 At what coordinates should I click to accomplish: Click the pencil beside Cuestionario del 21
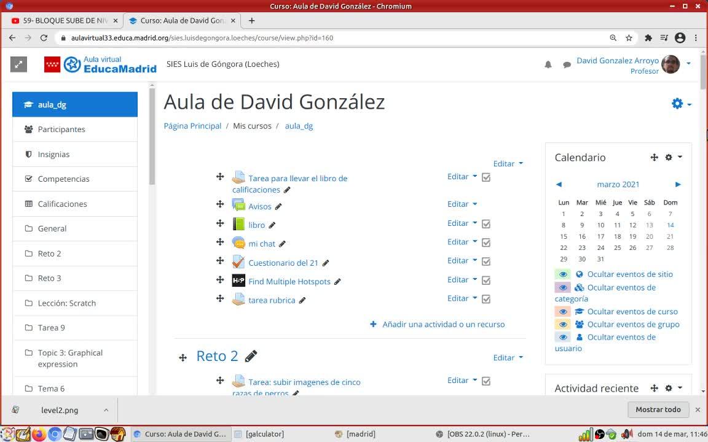point(326,263)
